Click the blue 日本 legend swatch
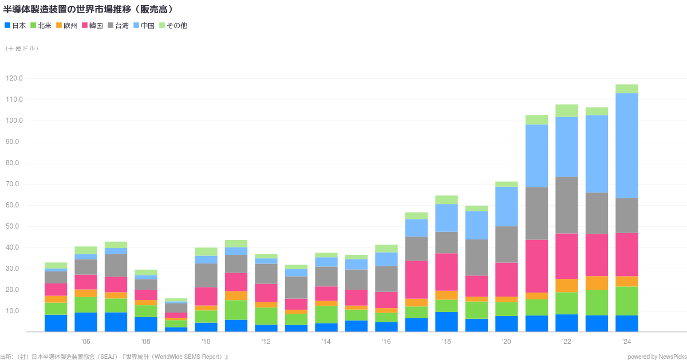The image size is (687, 360). tap(7, 26)
